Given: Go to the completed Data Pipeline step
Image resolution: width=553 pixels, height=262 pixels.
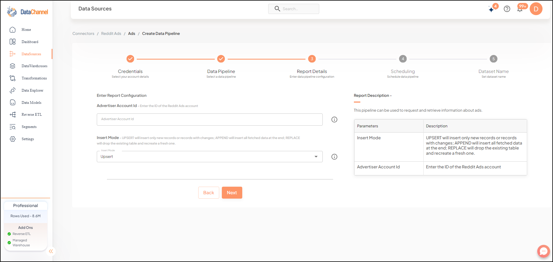Looking at the screenshot, I should point(221,59).
